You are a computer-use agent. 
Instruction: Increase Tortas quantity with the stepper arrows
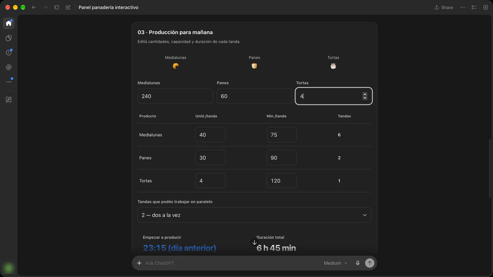pos(365,94)
